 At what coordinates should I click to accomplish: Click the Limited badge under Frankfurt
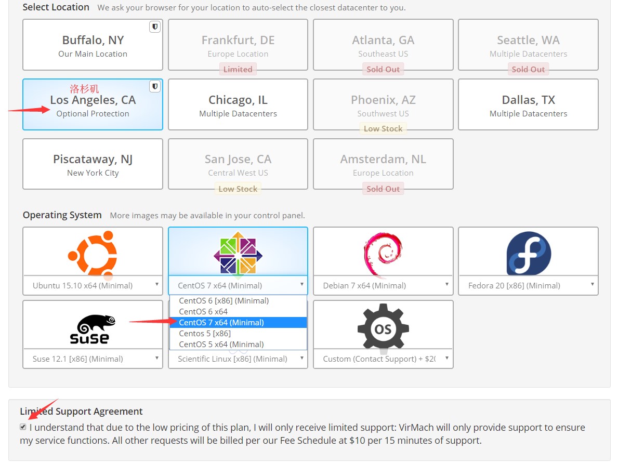click(238, 69)
